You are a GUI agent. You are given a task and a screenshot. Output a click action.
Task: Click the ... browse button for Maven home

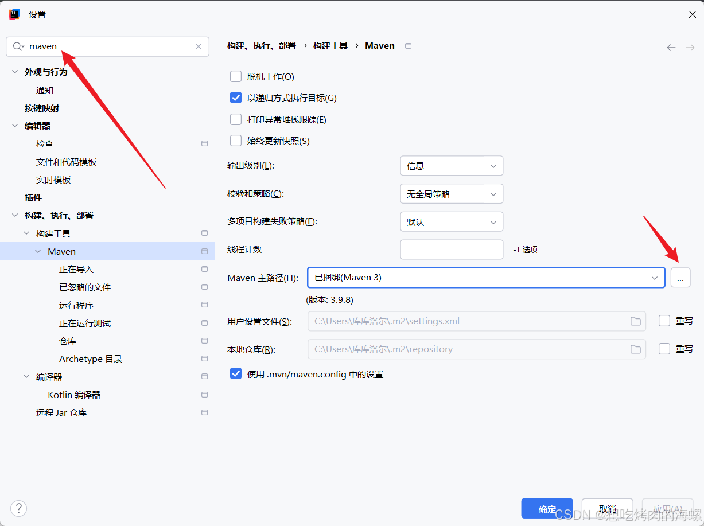680,278
